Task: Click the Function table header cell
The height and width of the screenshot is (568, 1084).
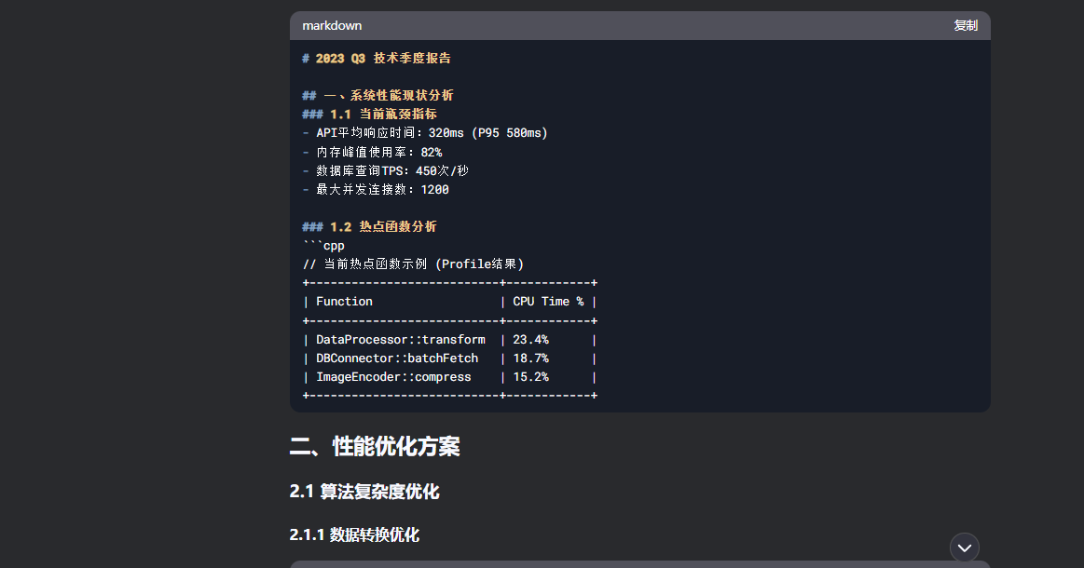Action: (x=344, y=302)
